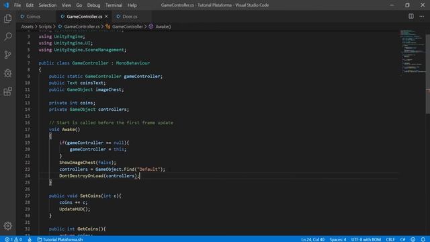Open the File menu

[17, 5]
